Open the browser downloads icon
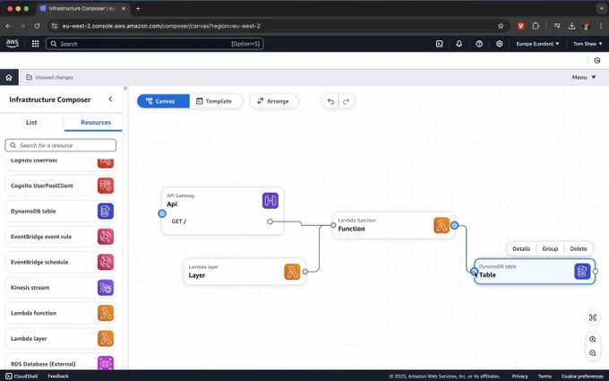The height and width of the screenshot is (381, 609). tap(571, 26)
